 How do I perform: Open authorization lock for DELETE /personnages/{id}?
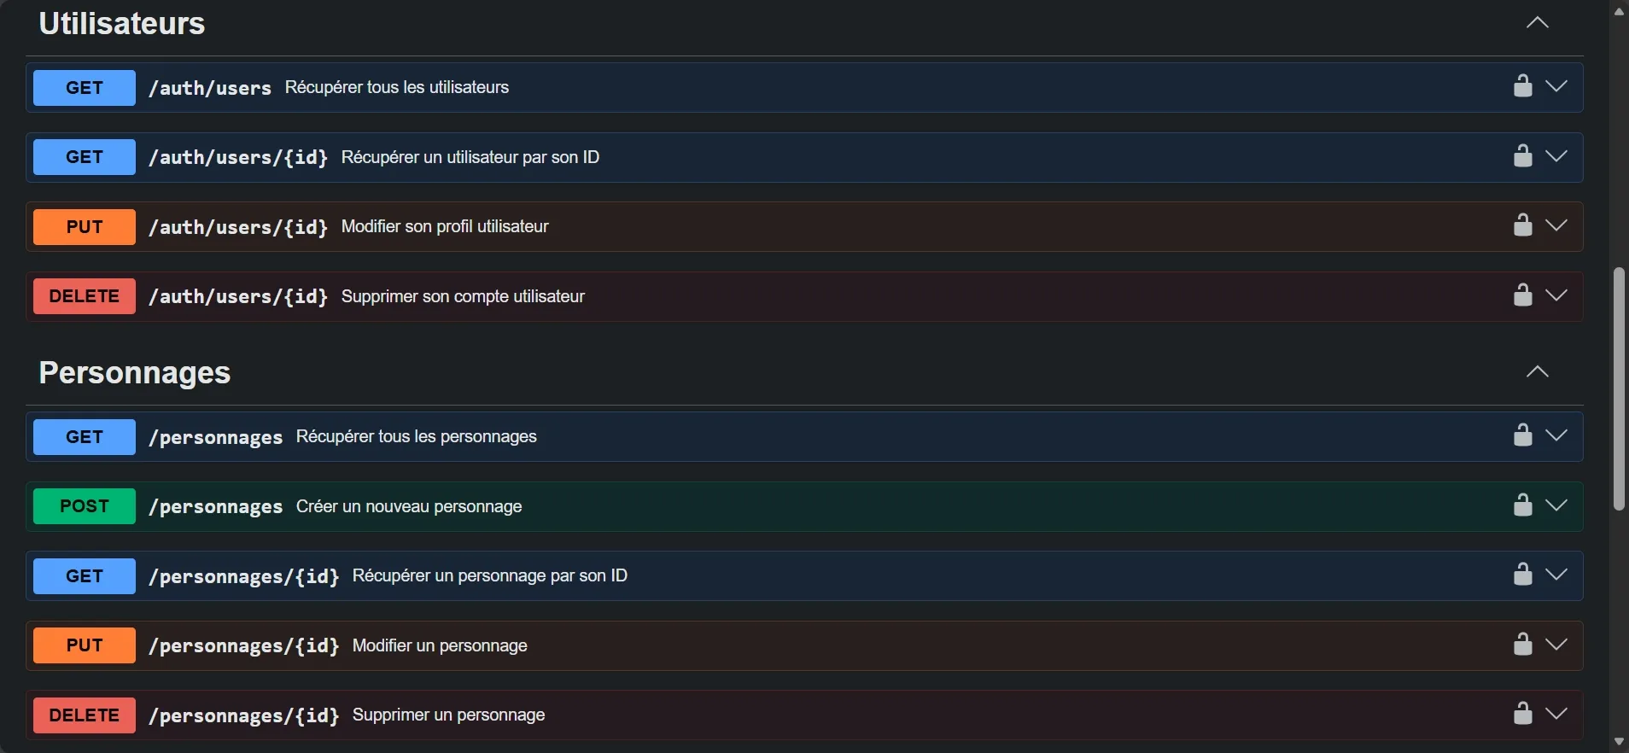(x=1523, y=714)
